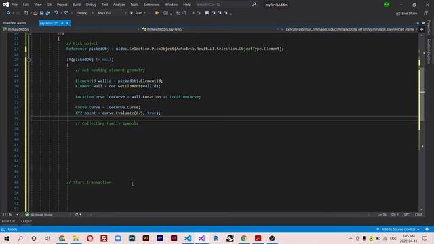Viewport: 434px width, 244px height.
Task: Click the CRLF line ending indicator
Action: [418, 214]
